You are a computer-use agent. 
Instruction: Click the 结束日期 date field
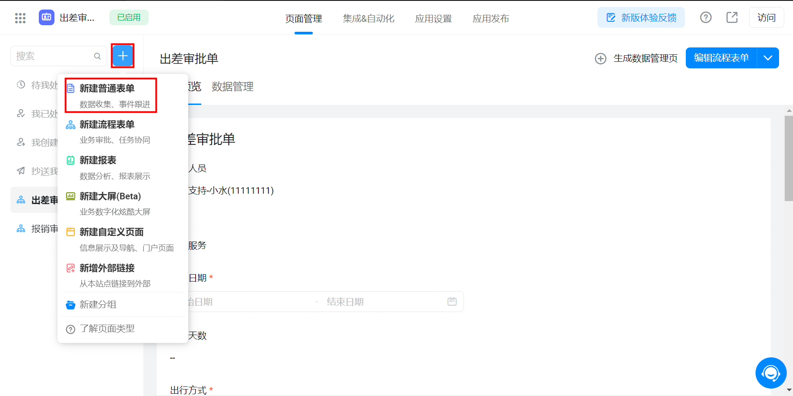click(x=345, y=302)
